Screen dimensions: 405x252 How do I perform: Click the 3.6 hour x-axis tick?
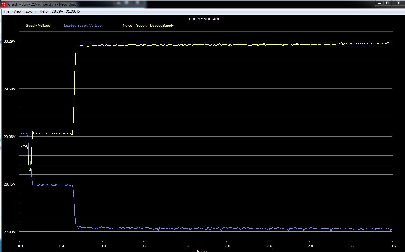coord(393,246)
